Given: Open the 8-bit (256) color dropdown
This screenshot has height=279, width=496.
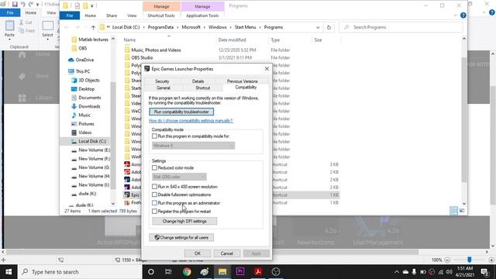Looking at the screenshot, I should 179,177.
